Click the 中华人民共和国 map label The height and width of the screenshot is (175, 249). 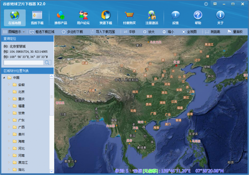pos(126,80)
